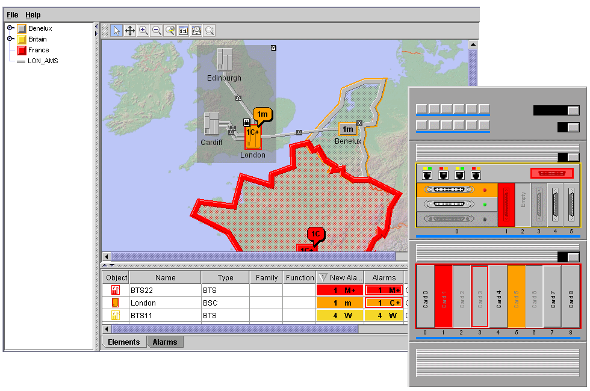Reset map zoom to 1:1

(183, 31)
